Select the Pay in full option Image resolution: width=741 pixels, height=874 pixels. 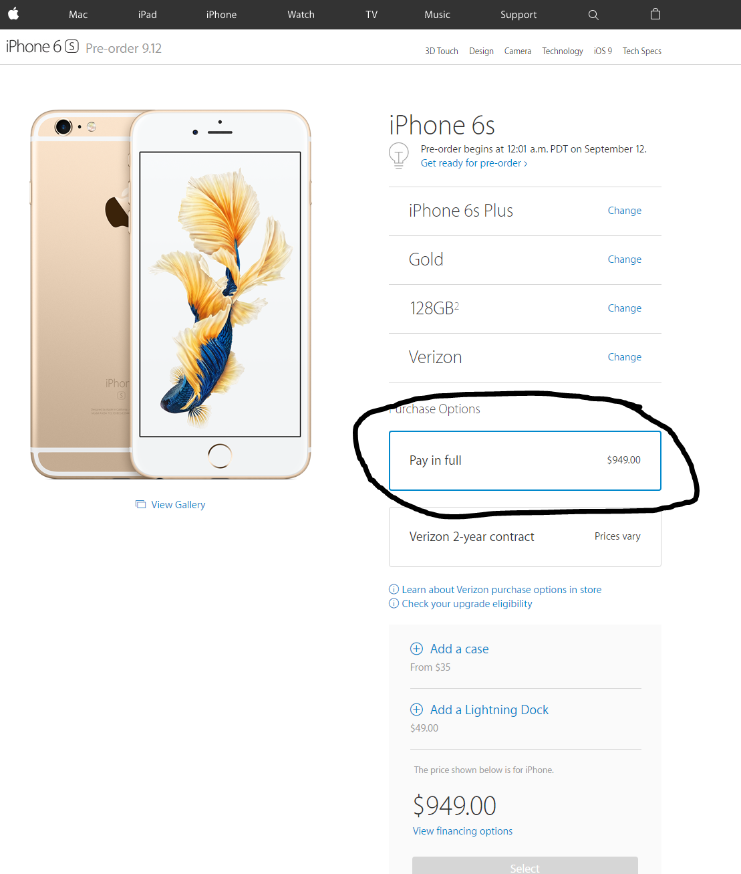[525, 461]
